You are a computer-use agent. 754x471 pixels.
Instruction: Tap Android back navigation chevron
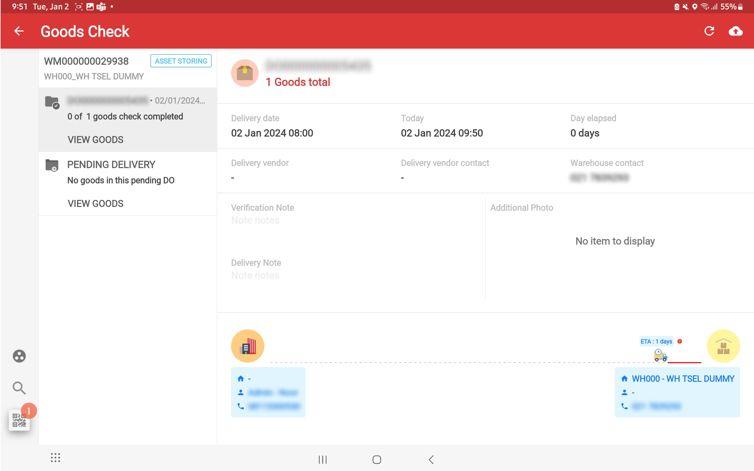[431, 460]
